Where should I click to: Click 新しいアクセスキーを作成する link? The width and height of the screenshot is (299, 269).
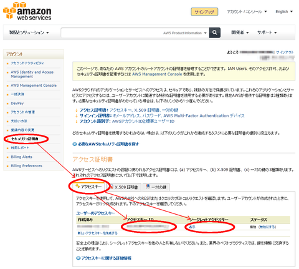(x=97, y=233)
